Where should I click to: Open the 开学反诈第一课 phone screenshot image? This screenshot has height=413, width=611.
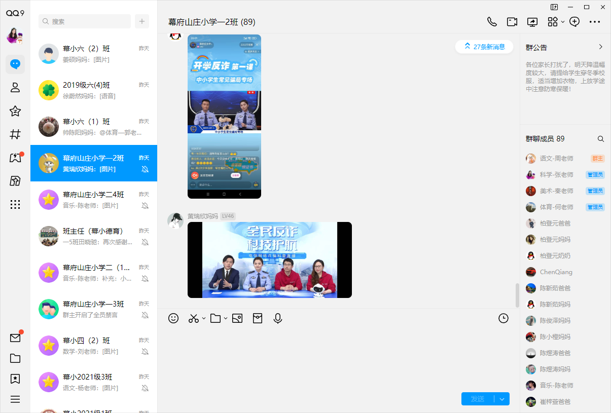(224, 117)
